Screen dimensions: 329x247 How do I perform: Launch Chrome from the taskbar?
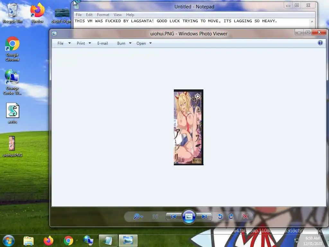click(x=68, y=241)
